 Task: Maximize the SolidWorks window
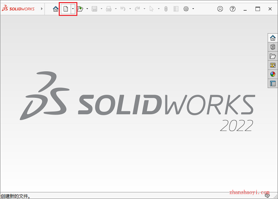click(258, 9)
